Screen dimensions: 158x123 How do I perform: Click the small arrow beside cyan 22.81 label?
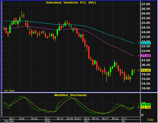(139, 43)
